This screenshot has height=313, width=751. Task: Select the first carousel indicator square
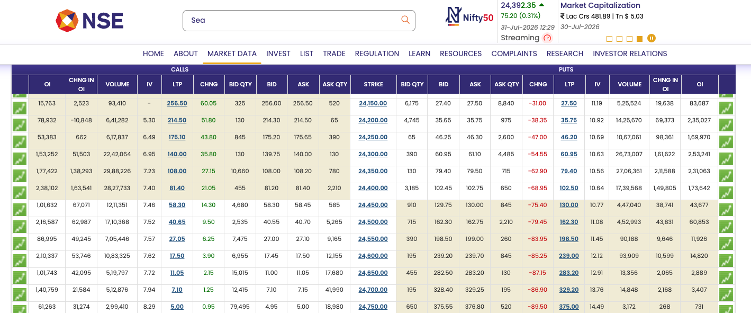pos(610,39)
